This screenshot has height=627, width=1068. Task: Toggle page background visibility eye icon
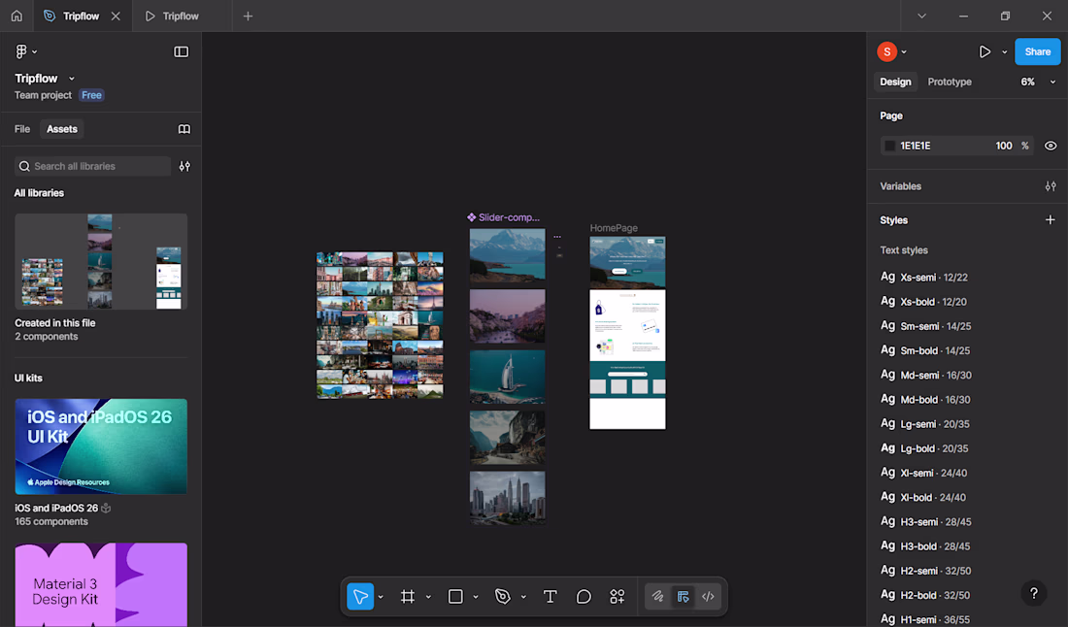[1051, 146]
